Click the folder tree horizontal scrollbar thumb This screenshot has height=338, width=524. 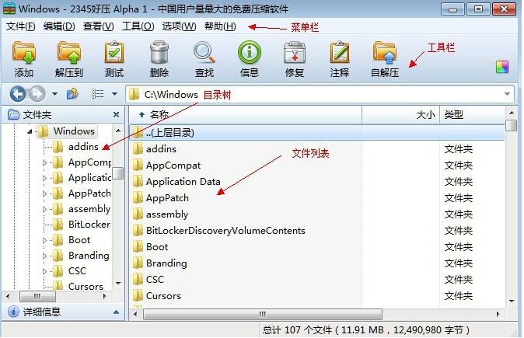pos(37,296)
